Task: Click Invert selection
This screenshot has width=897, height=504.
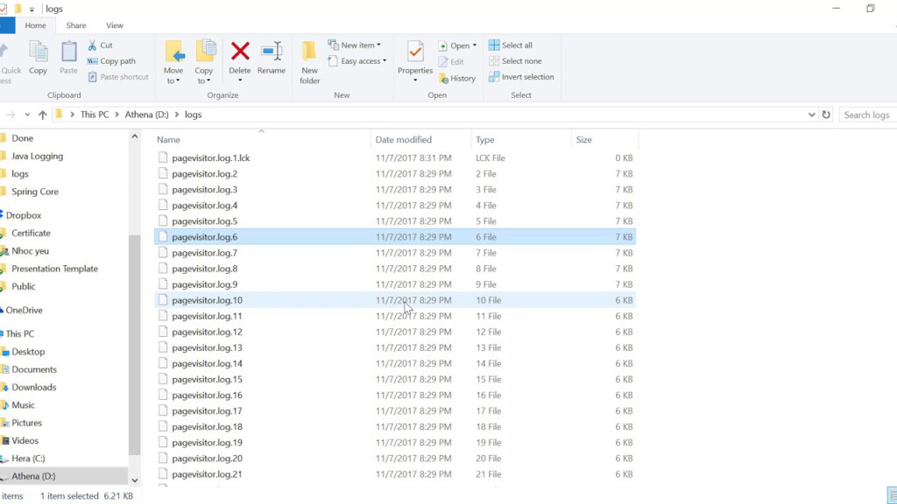Action: pos(521,77)
